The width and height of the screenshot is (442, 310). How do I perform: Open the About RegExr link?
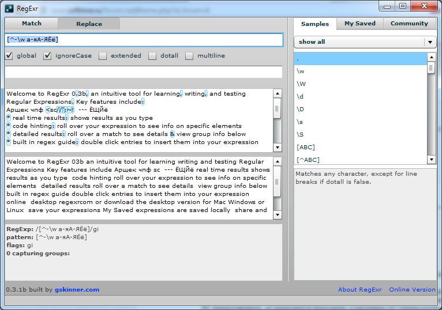359,289
